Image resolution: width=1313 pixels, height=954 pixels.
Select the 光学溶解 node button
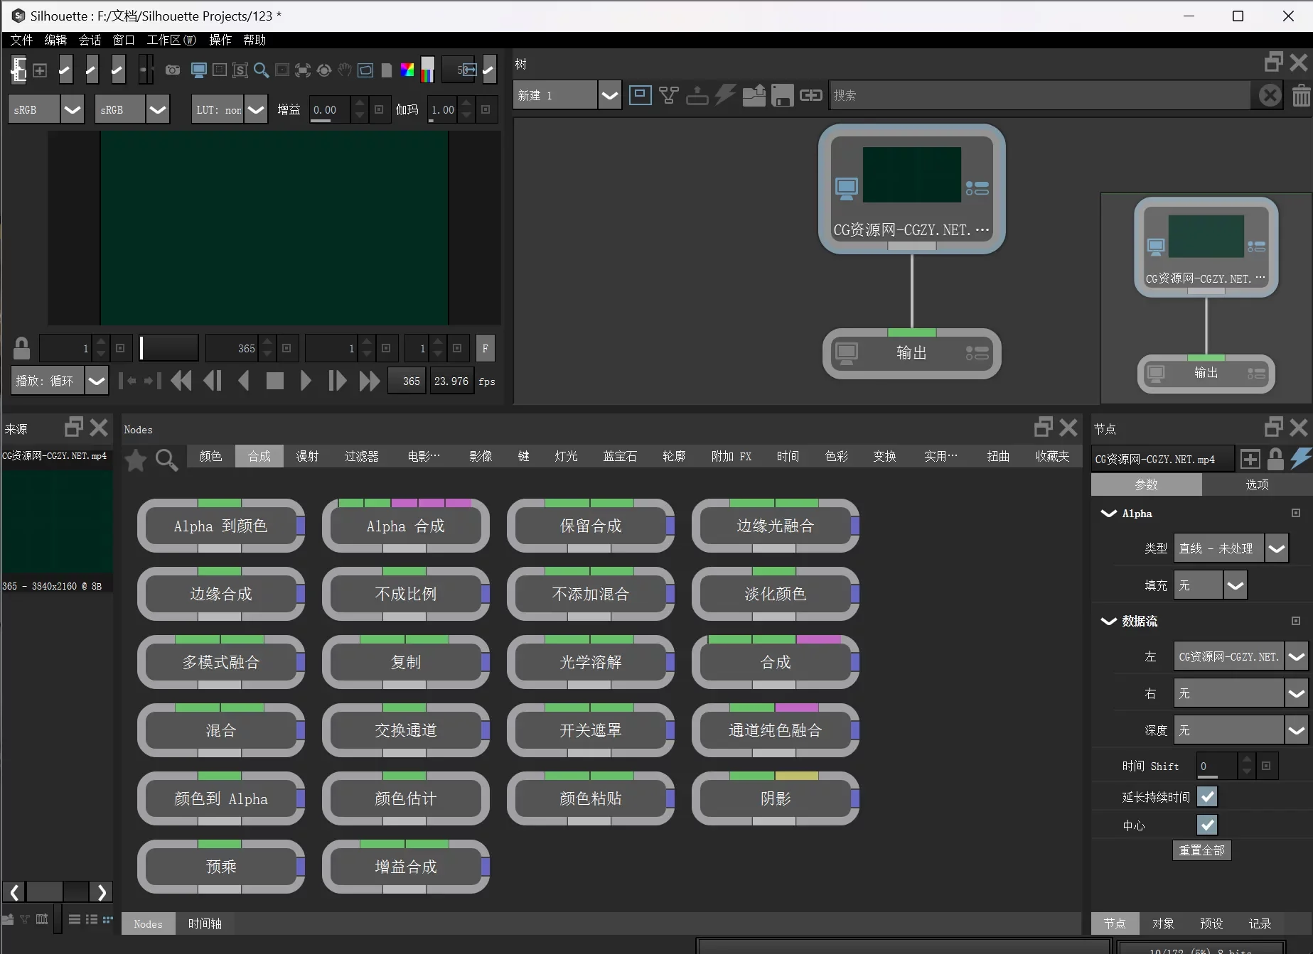point(590,662)
